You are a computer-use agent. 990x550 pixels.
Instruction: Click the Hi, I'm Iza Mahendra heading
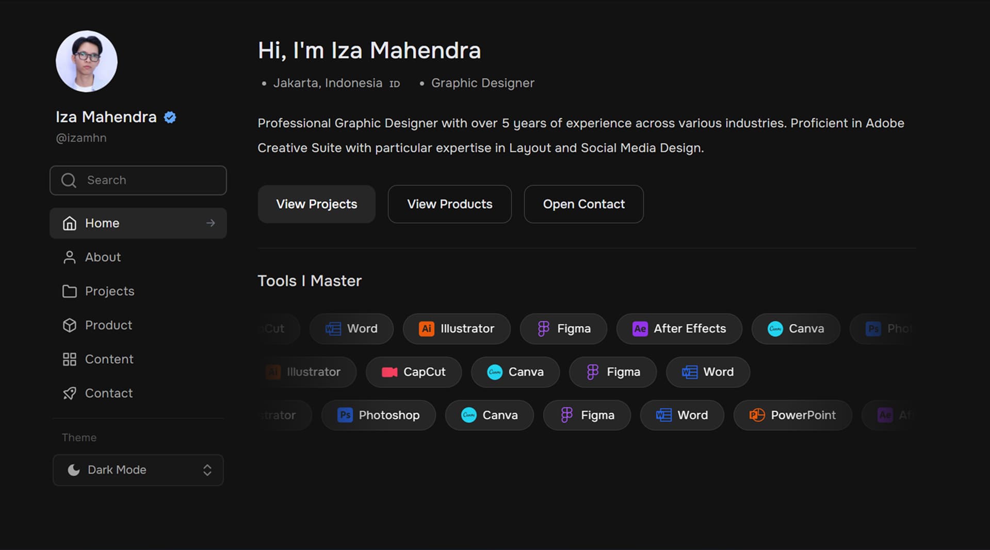tap(369, 51)
